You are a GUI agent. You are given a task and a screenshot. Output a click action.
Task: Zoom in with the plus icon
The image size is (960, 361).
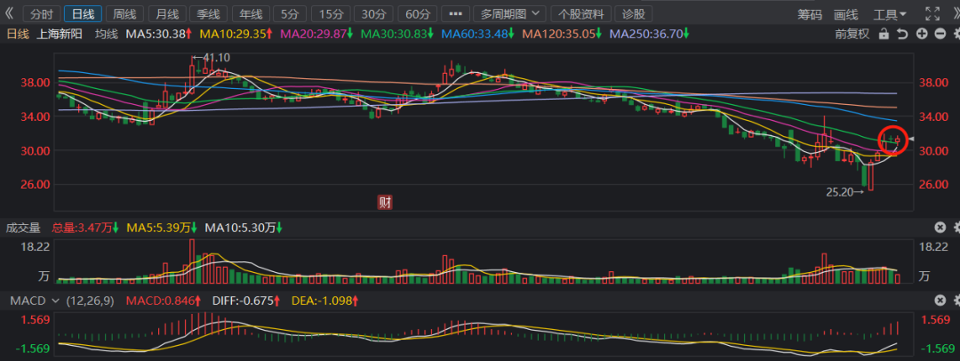(921, 34)
